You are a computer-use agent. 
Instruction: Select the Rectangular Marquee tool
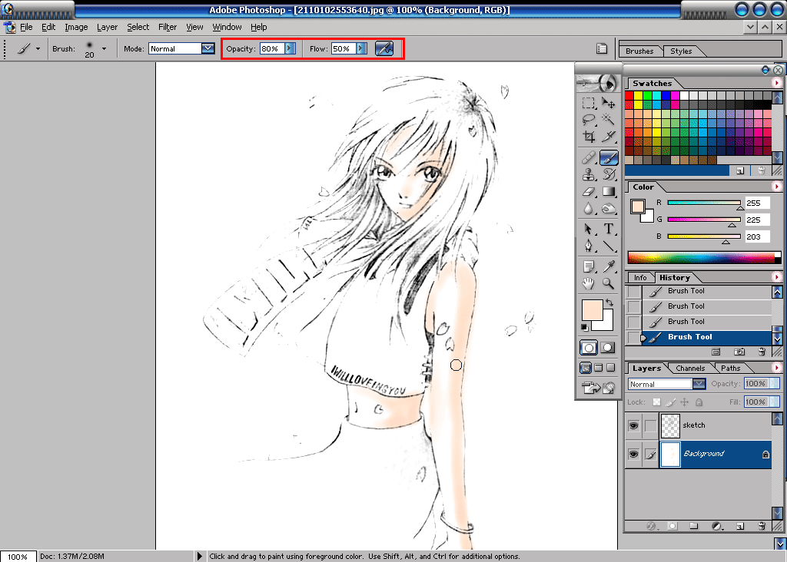pos(588,104)
